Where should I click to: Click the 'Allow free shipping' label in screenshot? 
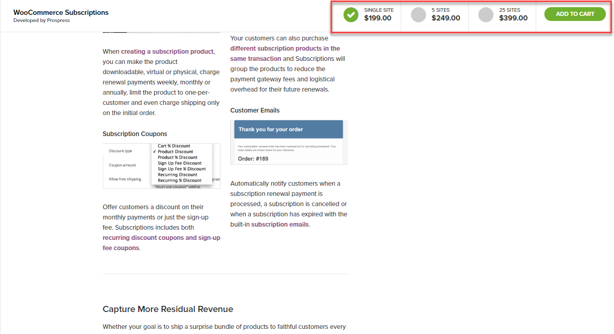pos(125,179)
